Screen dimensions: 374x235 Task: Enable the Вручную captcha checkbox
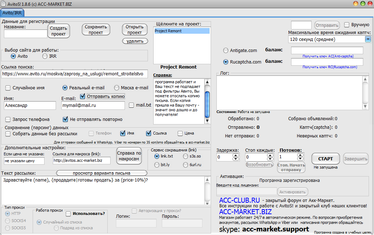pos(347,25)
